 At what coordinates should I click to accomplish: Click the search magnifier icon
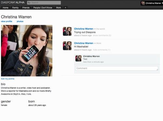click(29, 3)
